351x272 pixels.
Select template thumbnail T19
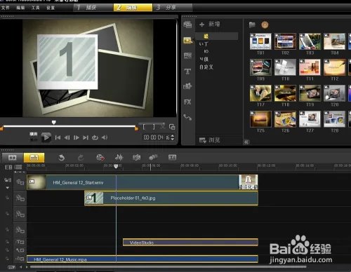click(310, 93)
